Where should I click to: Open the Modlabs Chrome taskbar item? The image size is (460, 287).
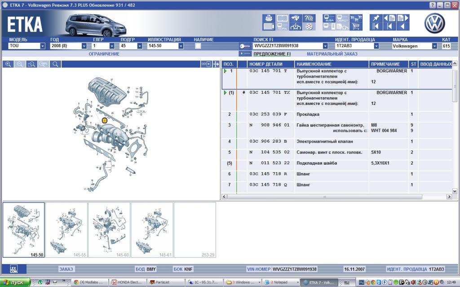[x=89, y=283]
